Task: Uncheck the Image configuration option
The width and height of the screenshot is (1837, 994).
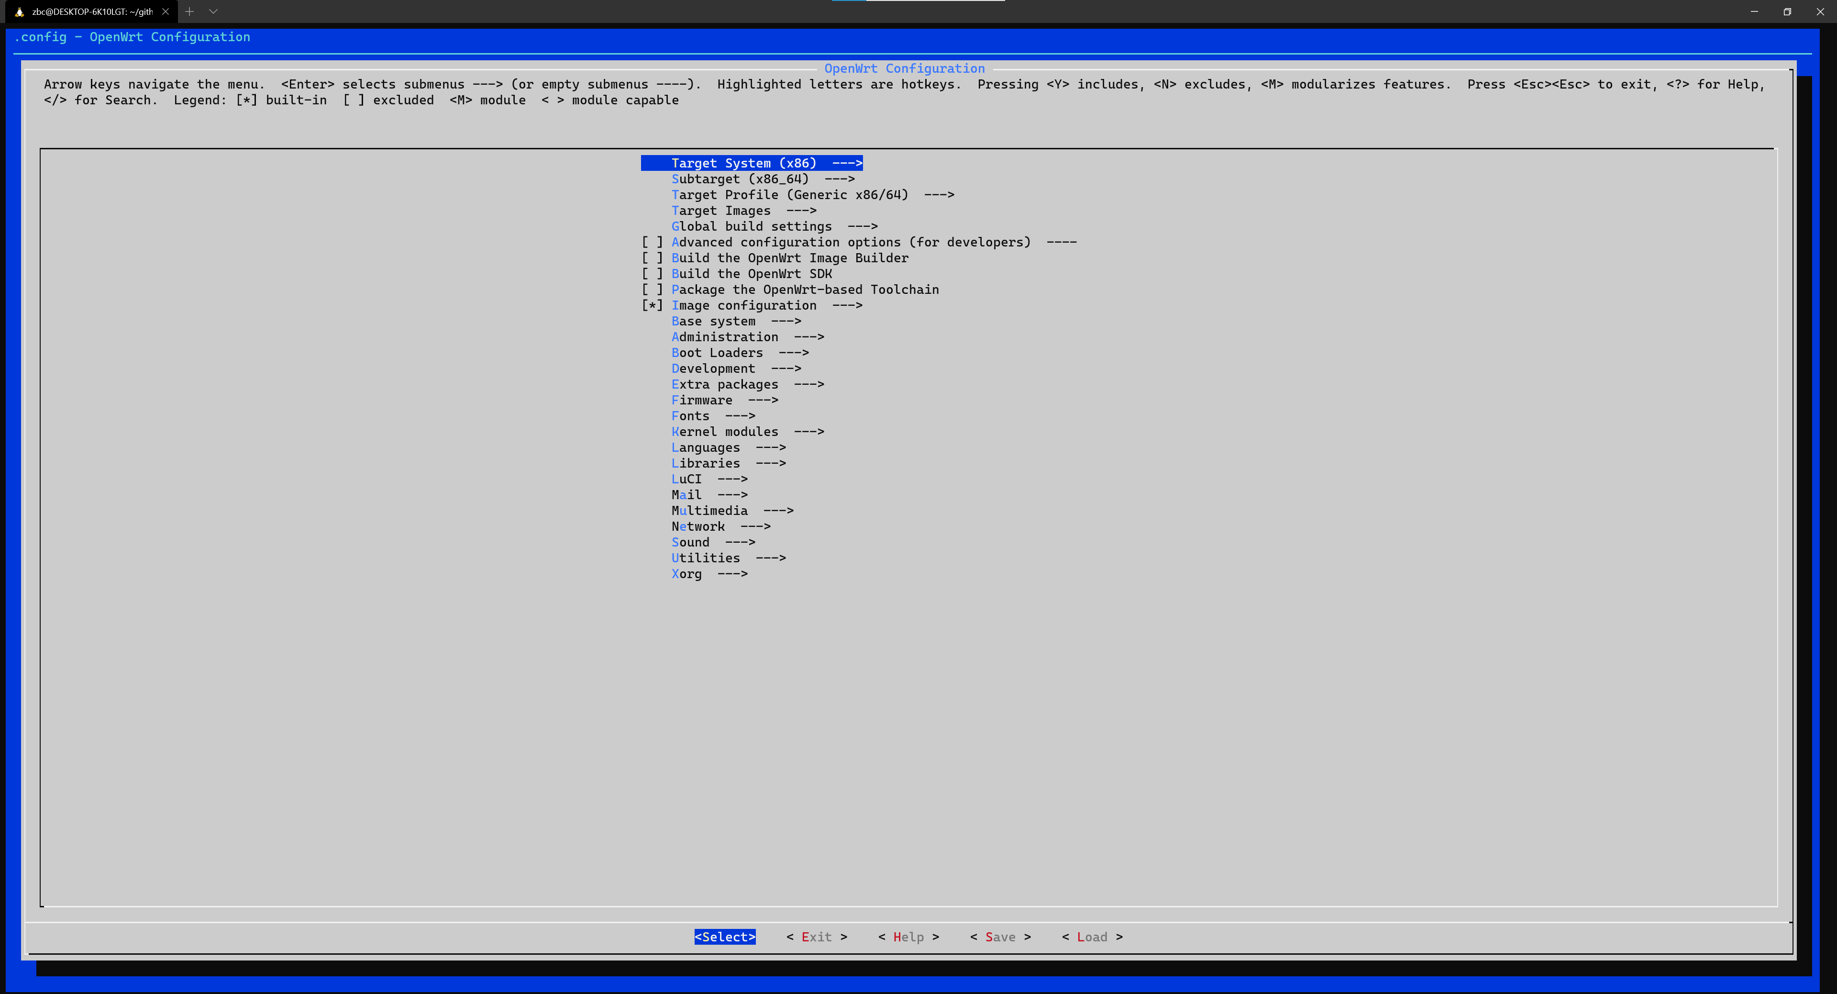Action: pyautogui.click(x=652, y=305)
